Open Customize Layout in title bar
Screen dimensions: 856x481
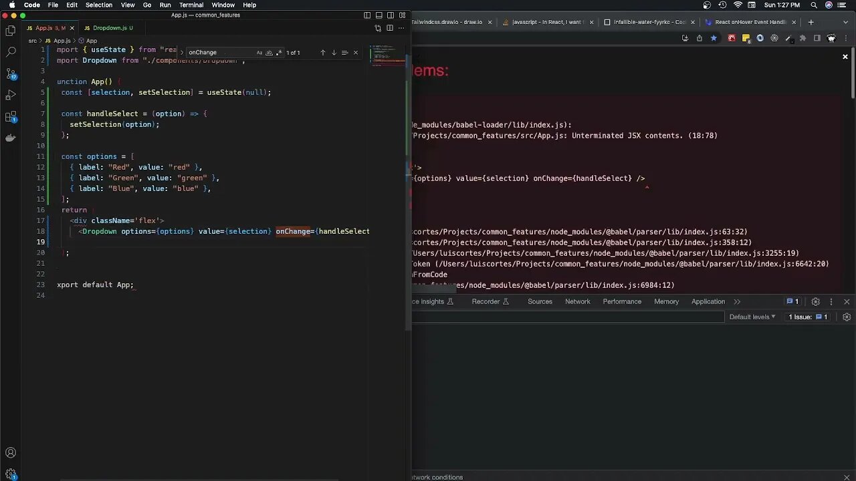tap(402, 15)
